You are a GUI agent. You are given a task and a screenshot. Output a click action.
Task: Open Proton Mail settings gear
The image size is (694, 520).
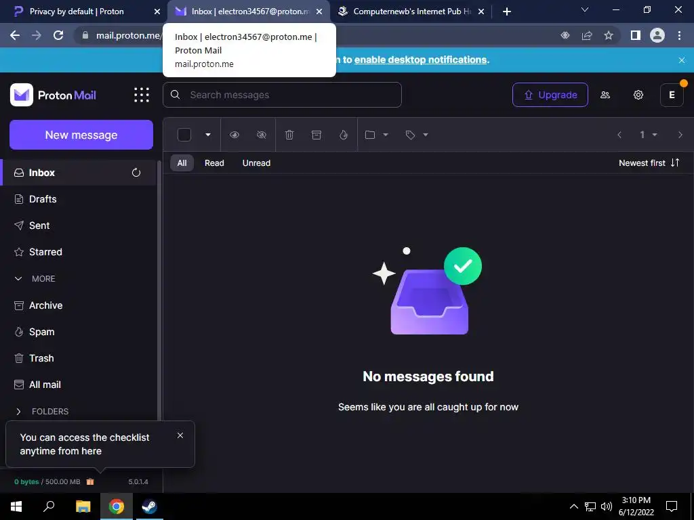point(638,95)
